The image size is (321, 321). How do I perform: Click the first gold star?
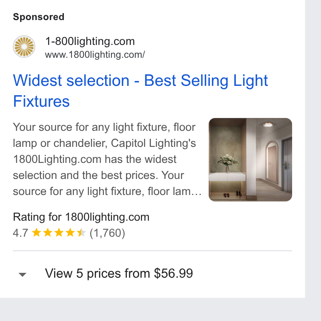(37, 233)
